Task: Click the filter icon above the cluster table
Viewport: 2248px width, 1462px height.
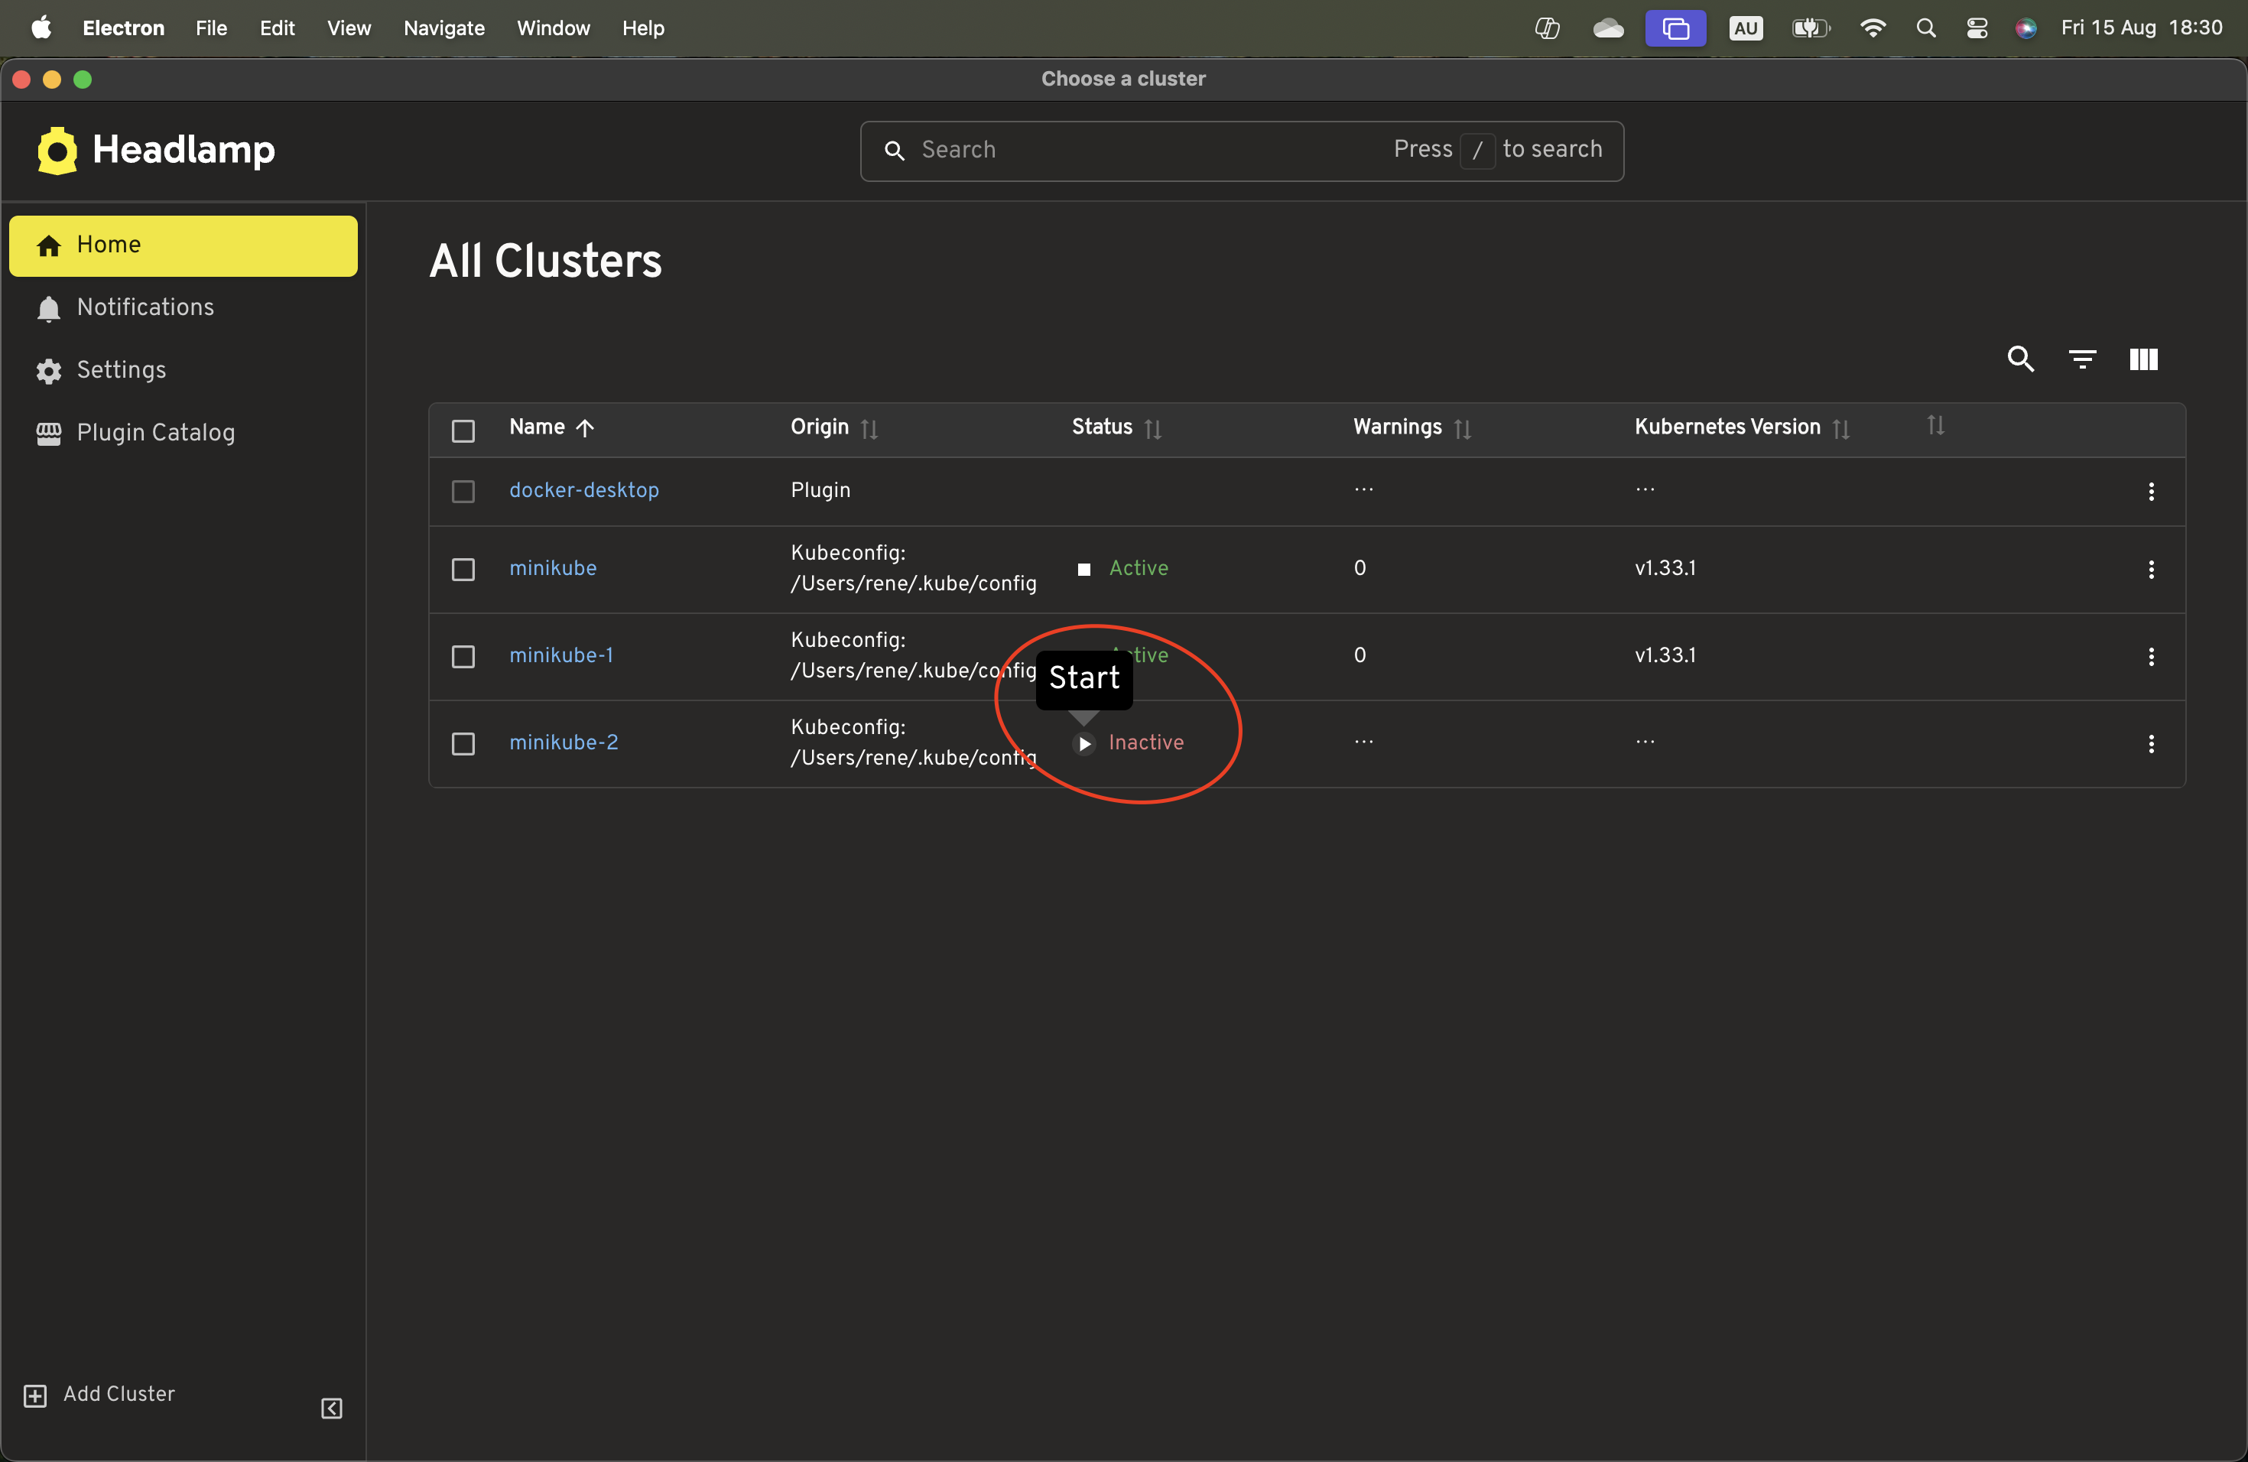Action: (2082, 359)
